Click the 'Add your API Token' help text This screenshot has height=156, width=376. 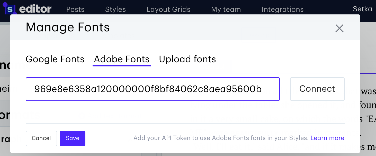click(221, 138)
